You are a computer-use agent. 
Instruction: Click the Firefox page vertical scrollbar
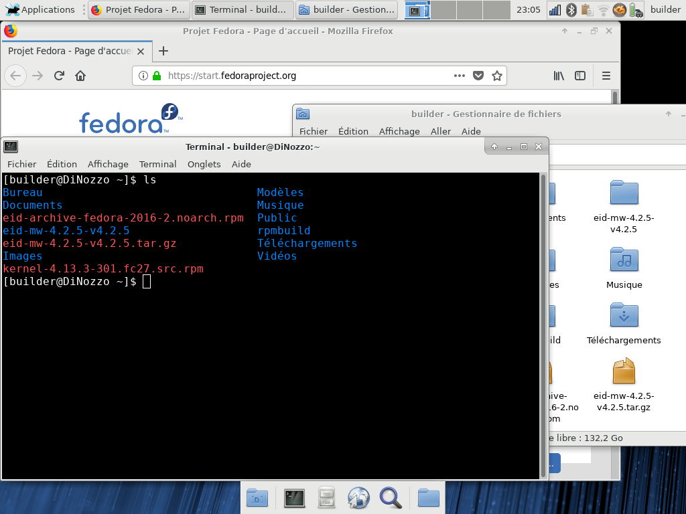615,98
